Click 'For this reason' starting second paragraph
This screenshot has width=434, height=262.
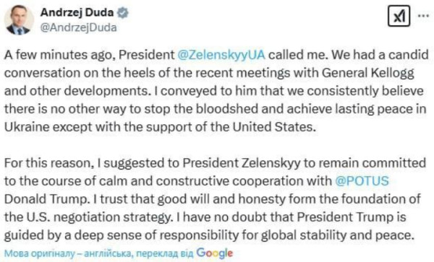click(48, 163)
